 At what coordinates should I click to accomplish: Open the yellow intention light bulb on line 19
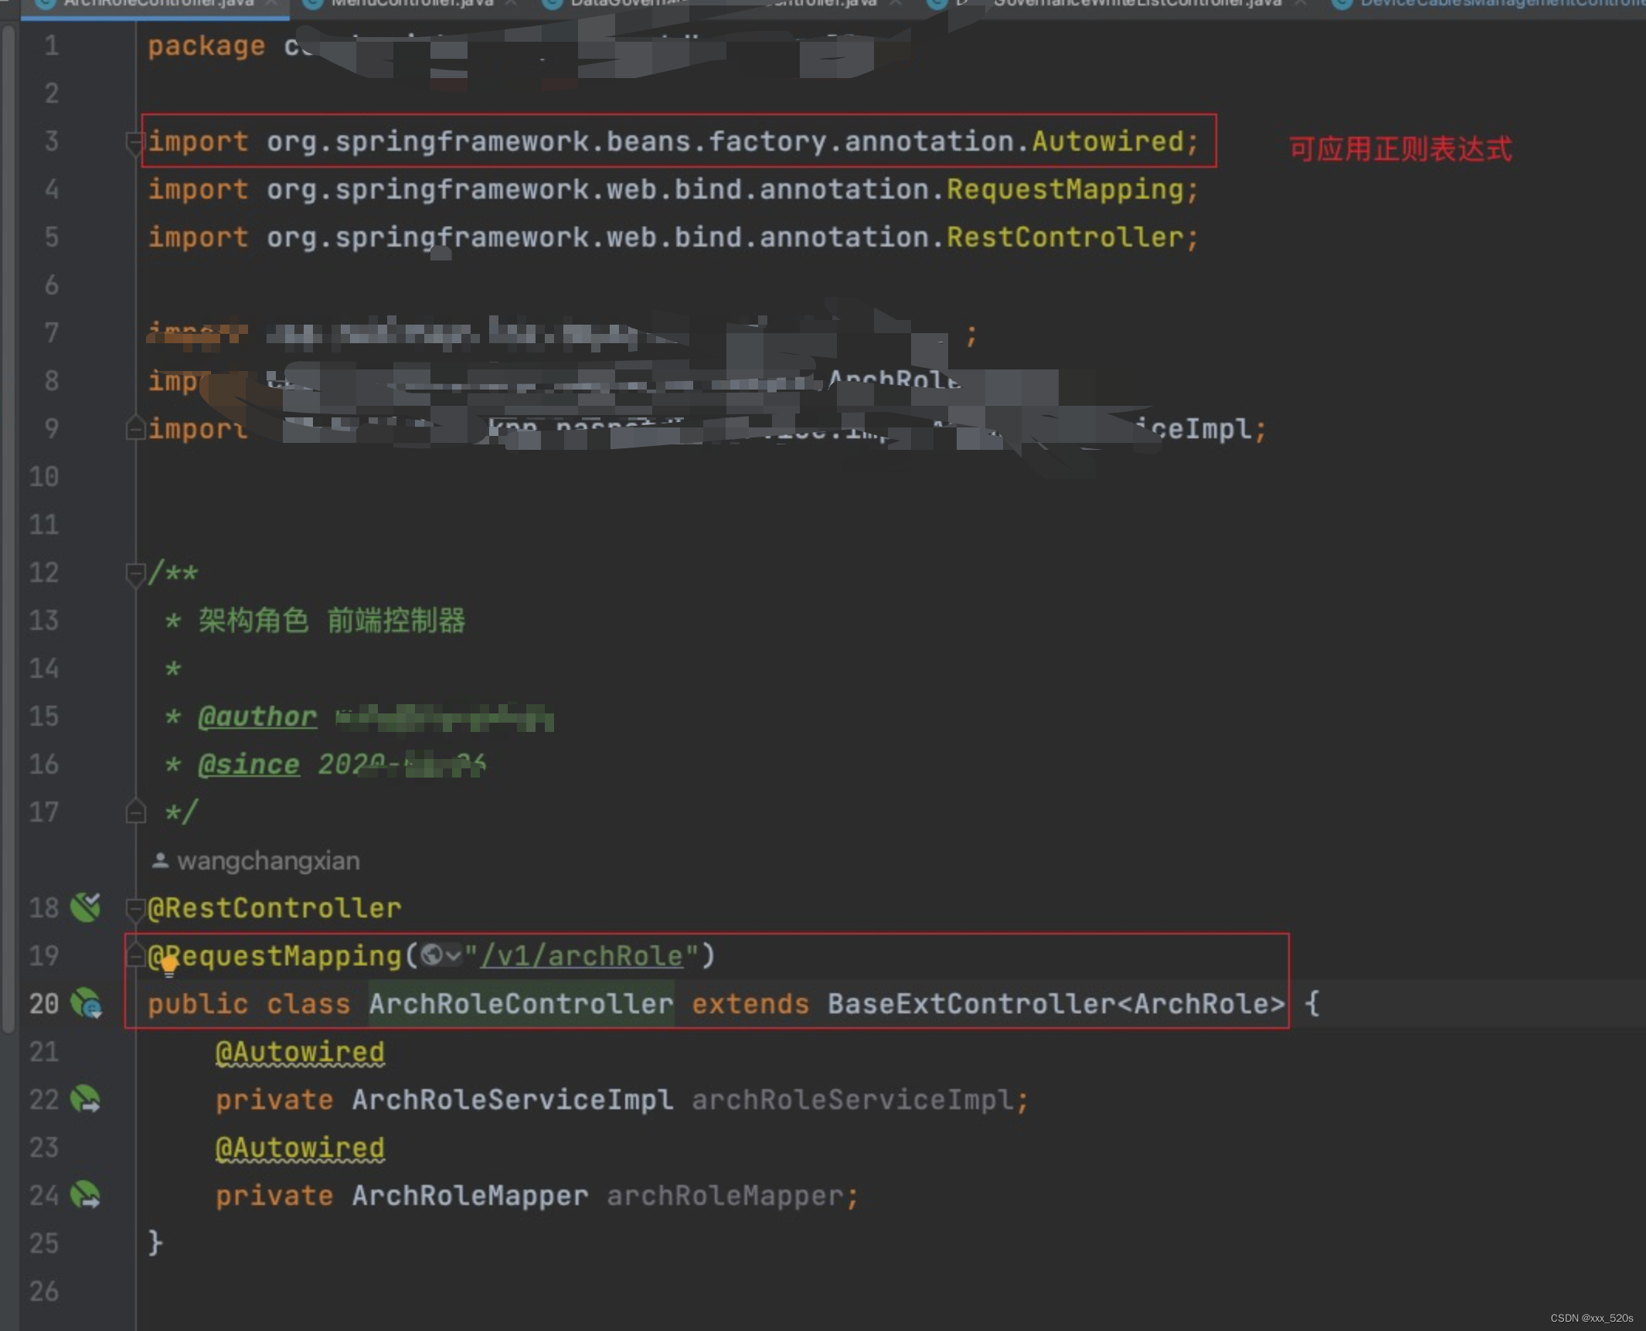169,965
